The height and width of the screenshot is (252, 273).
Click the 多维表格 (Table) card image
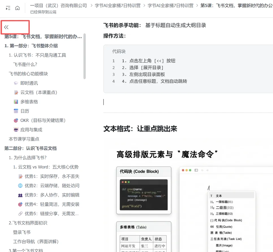point(144,237)
